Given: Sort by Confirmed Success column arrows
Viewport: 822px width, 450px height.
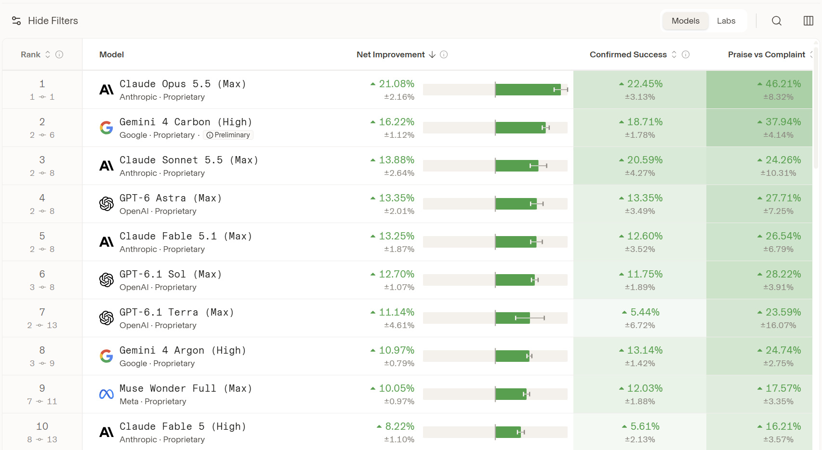Looking at the screenshot, I should coord(674,54).
